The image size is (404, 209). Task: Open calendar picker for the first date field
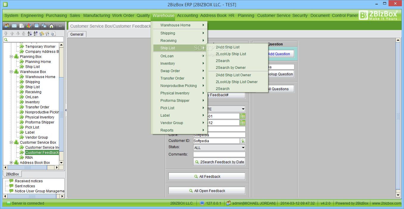point(243,116)
